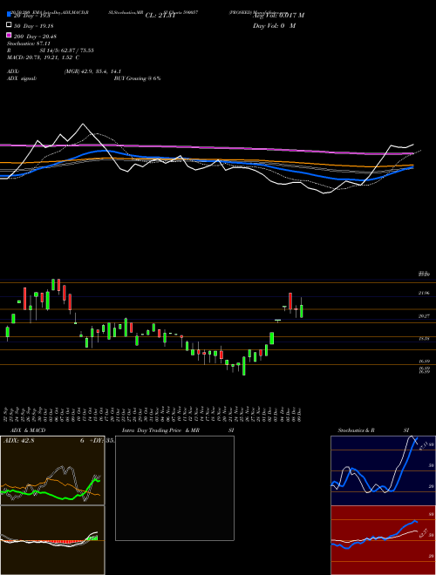Click the white 50 Day legend swatch
436x575 pixels.
[x=9, y=25]
